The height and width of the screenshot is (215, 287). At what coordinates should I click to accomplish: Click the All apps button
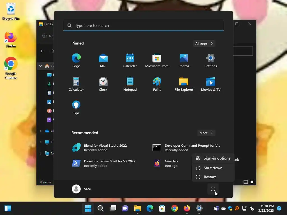coord(204,43)
